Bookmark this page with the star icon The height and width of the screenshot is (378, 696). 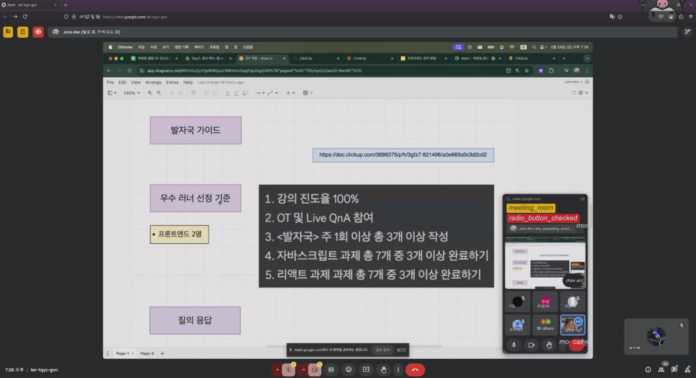(x=620, y=17)
